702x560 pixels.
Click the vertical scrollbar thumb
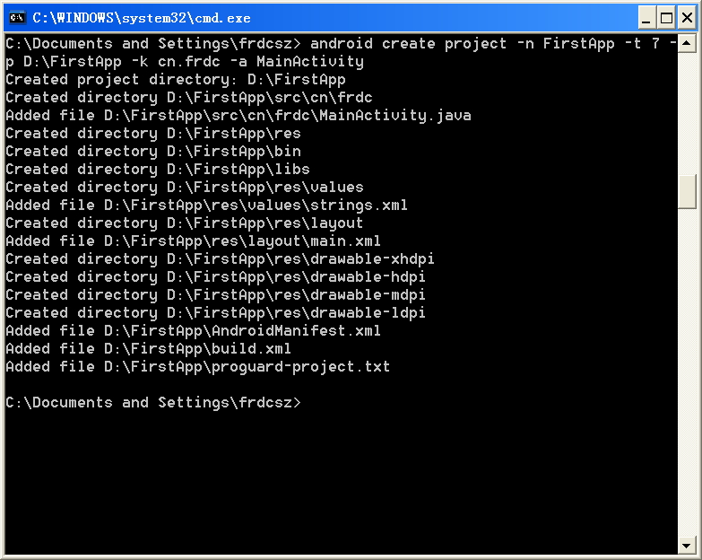(687, 192)
